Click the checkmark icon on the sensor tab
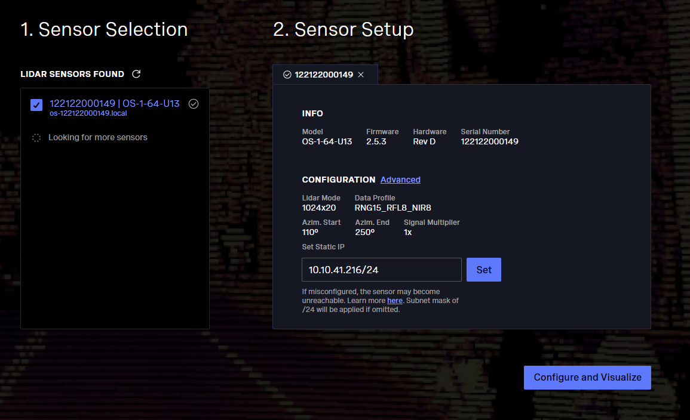 287,75
